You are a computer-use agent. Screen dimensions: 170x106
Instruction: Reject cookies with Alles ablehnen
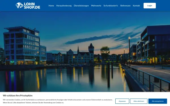139,101
